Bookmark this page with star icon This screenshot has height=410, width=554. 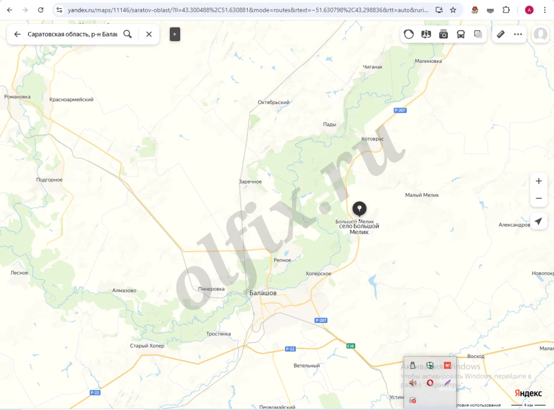(453, 10)
